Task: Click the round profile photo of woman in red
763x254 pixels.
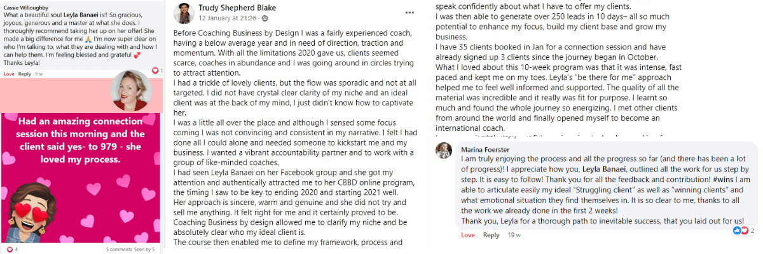Action: [128, 90]
